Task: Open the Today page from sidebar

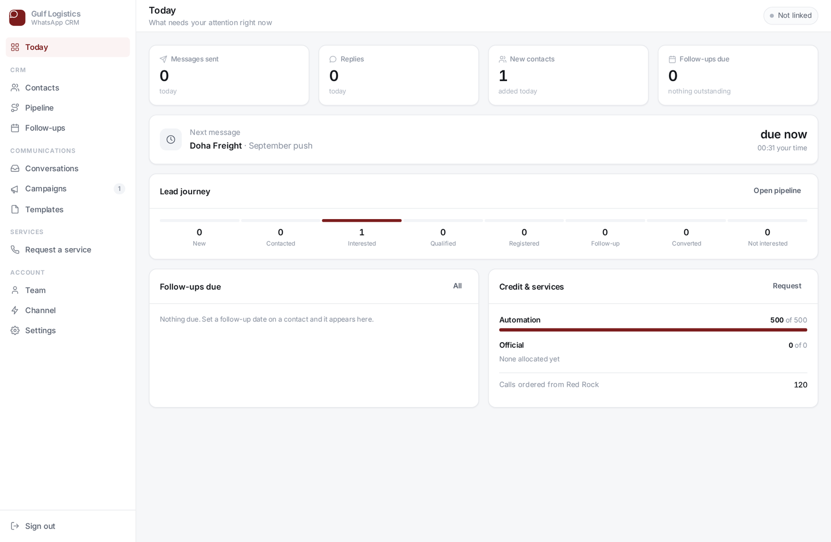Action: (68, 47)
